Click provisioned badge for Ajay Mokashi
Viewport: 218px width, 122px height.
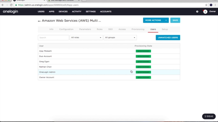click(143, 51)
